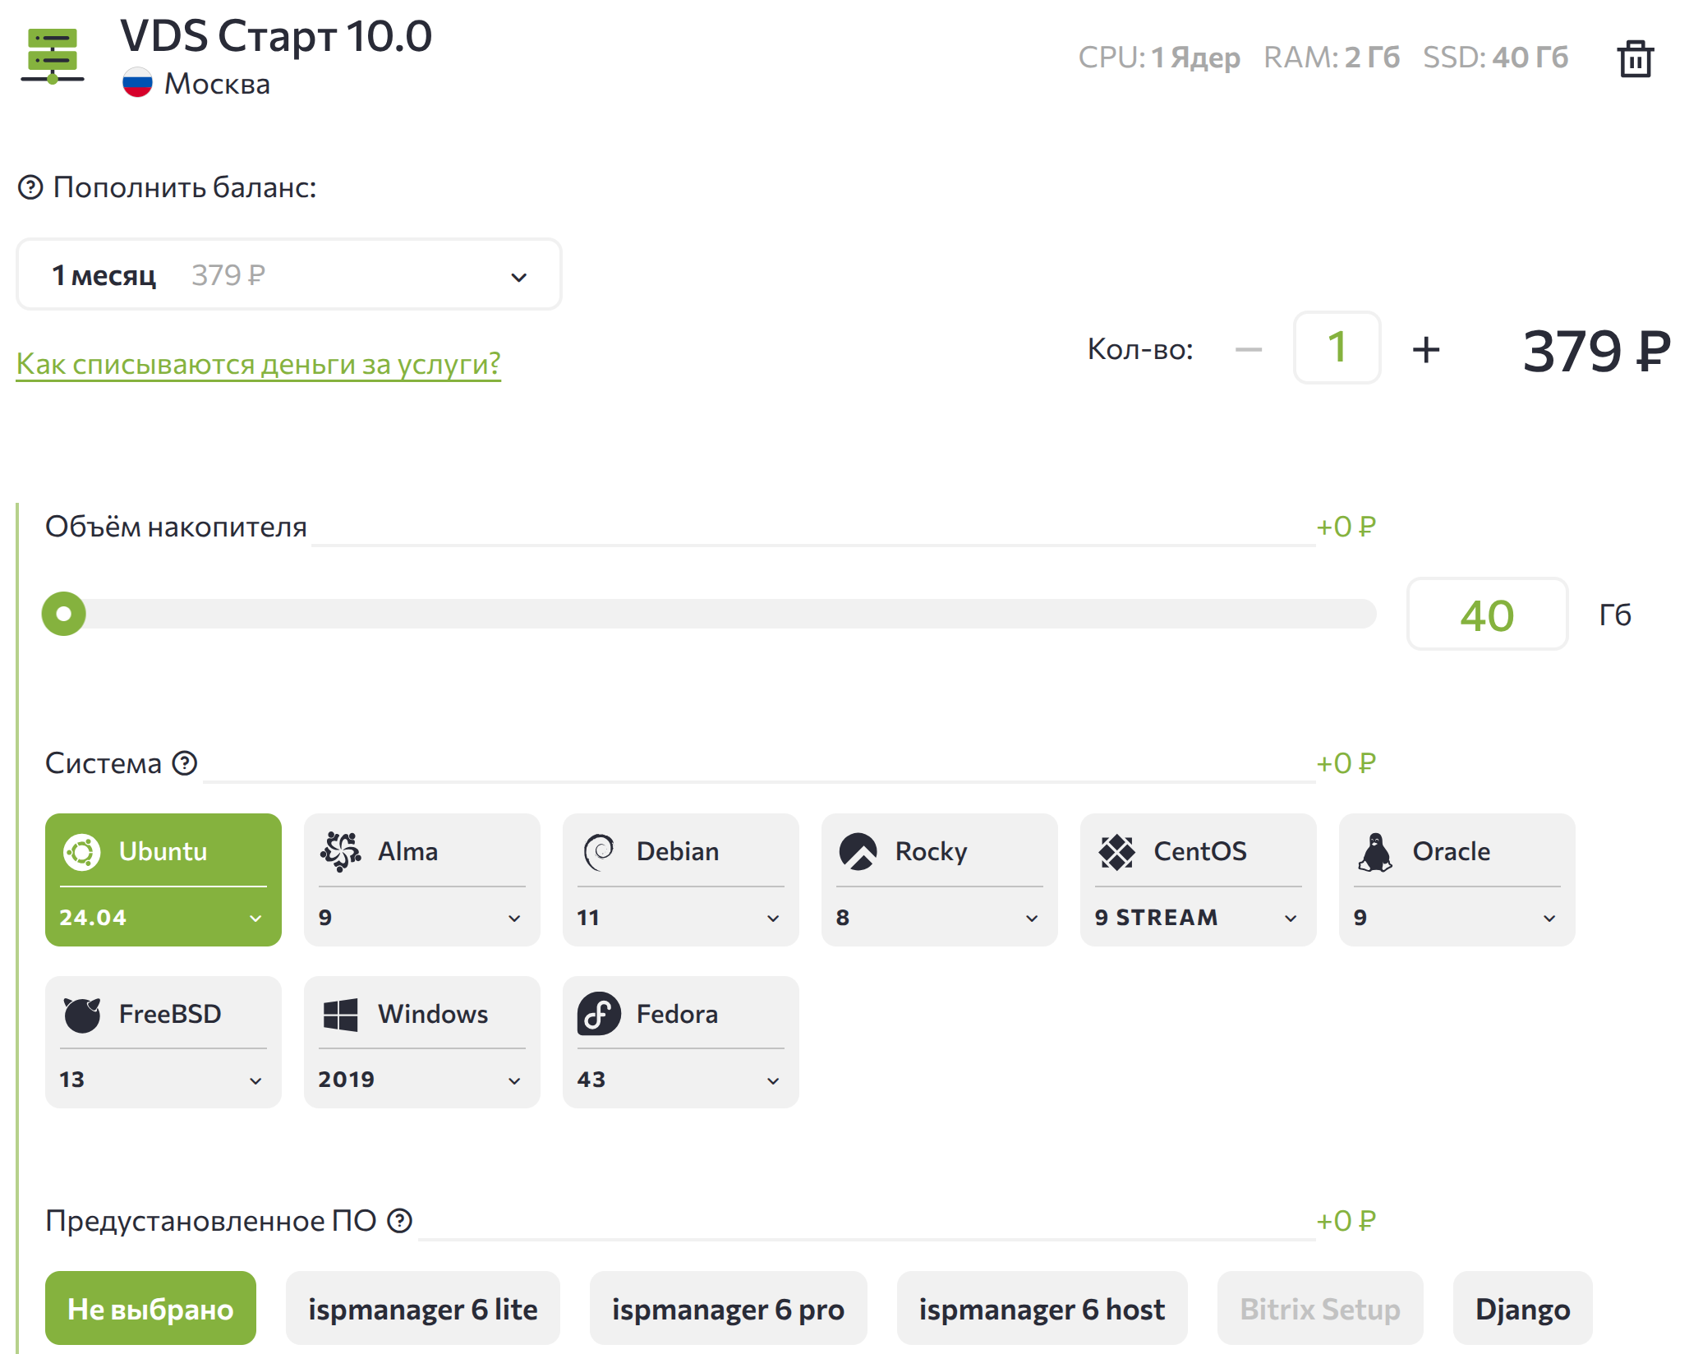Viewport: 1689px width, 1354px height.
Task: Pick the CentOS logo icon
Action: pos(1116,852)
